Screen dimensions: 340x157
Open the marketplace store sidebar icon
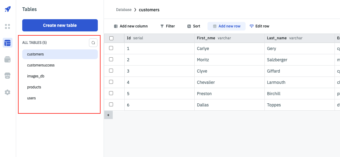8,76
